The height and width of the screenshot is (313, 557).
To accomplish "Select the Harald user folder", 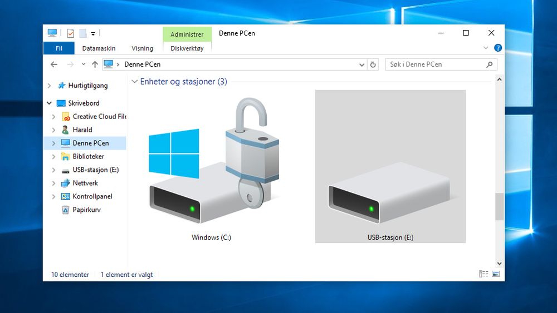I will coord(82,130).
